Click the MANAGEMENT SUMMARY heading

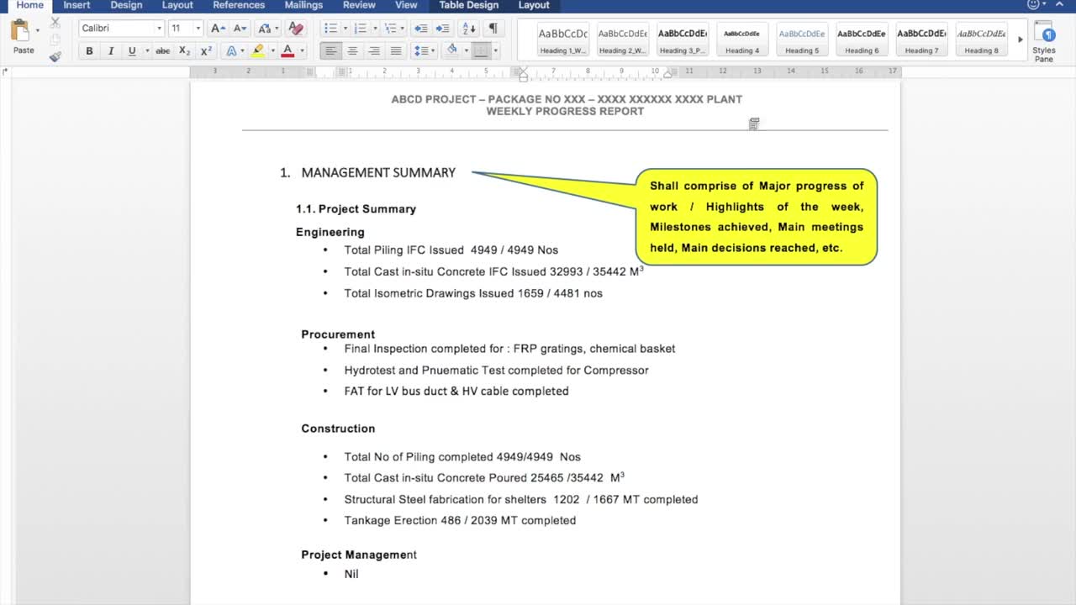click(378, 172)
